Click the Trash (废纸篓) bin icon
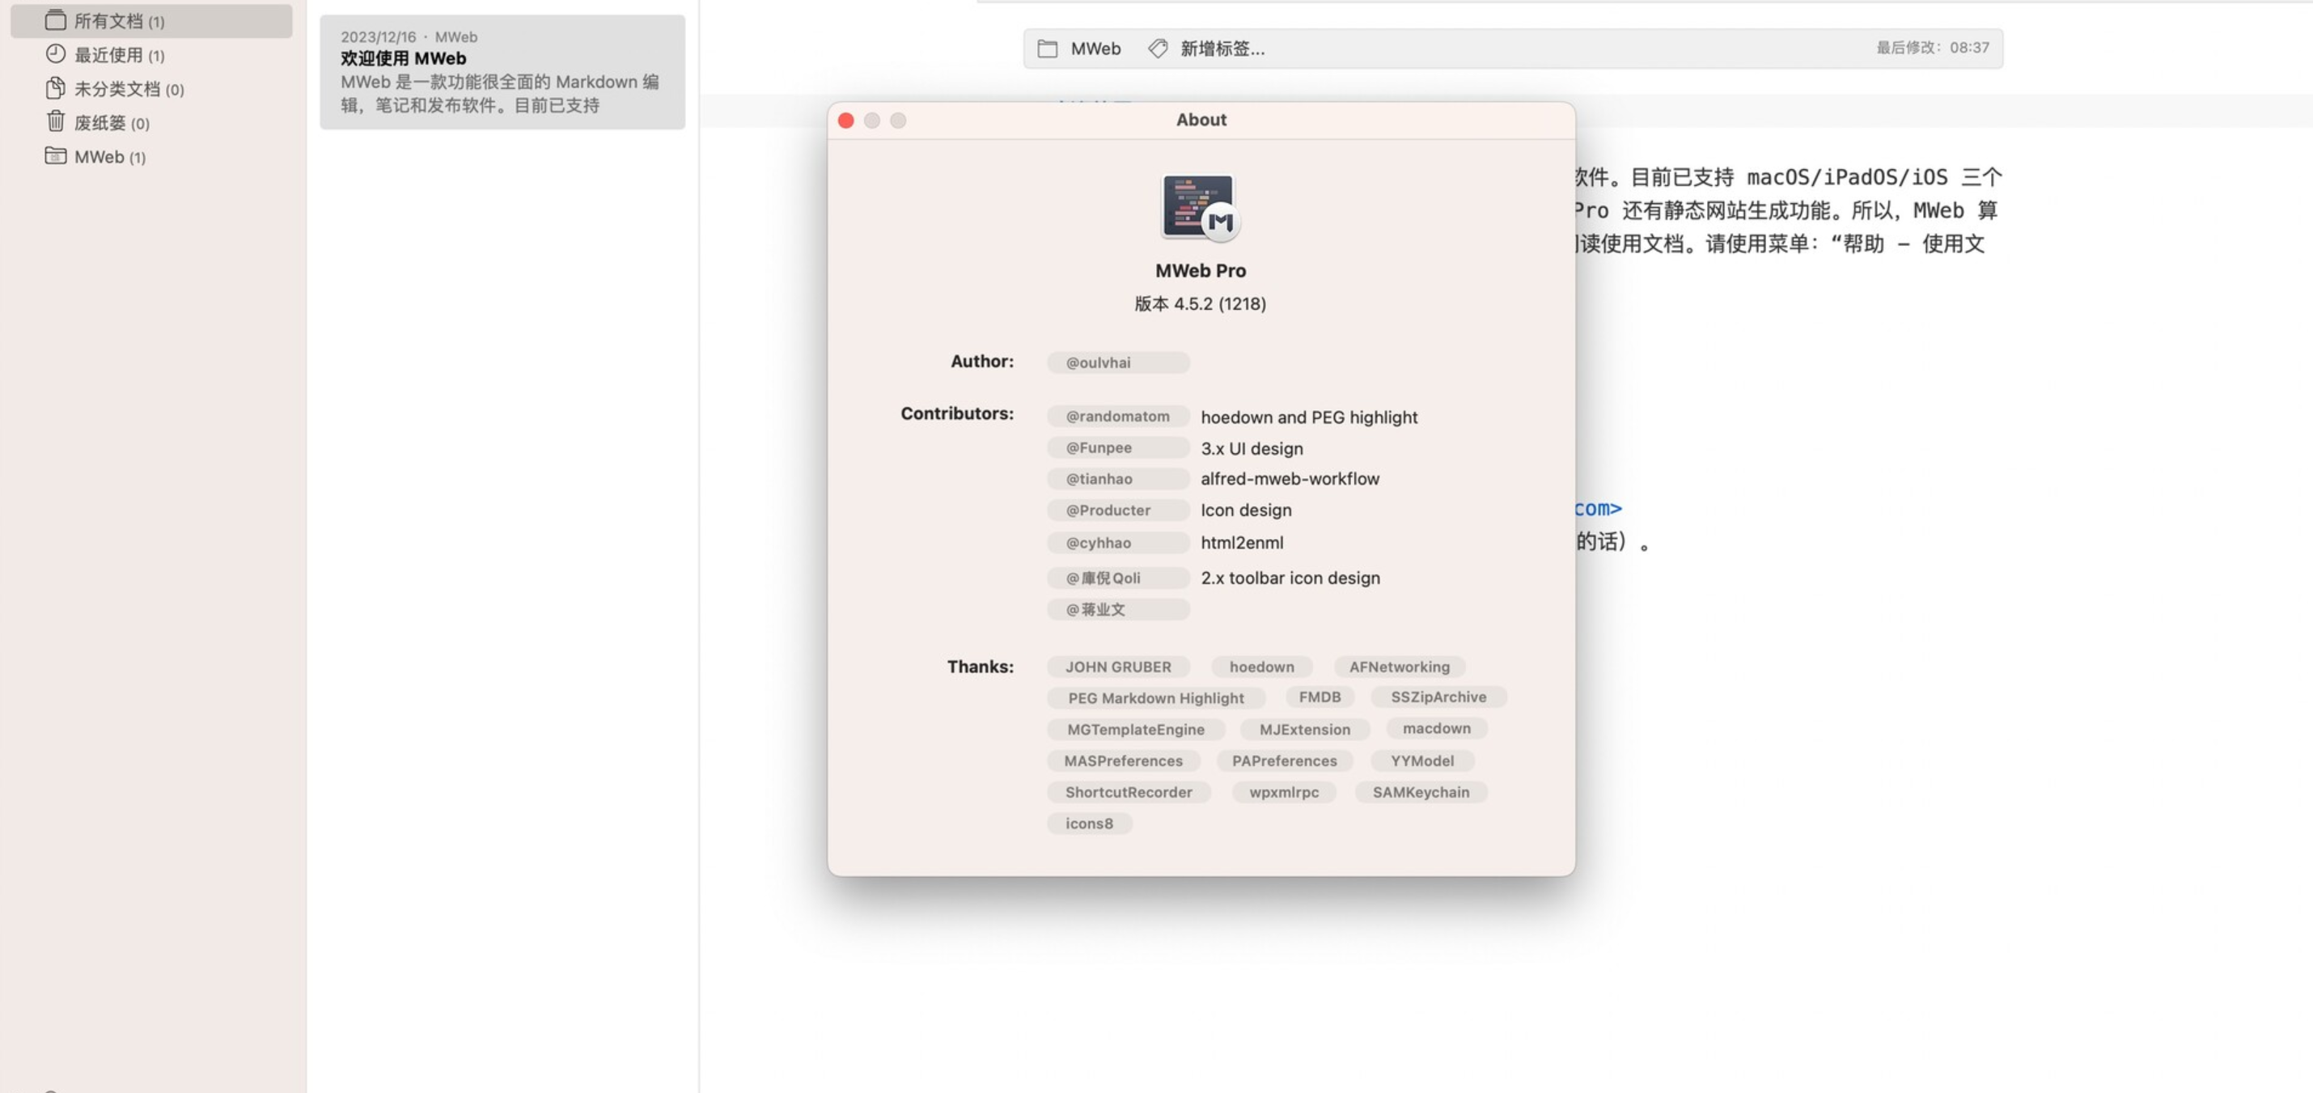2313x1093 pixels. (x=56, y=121)
